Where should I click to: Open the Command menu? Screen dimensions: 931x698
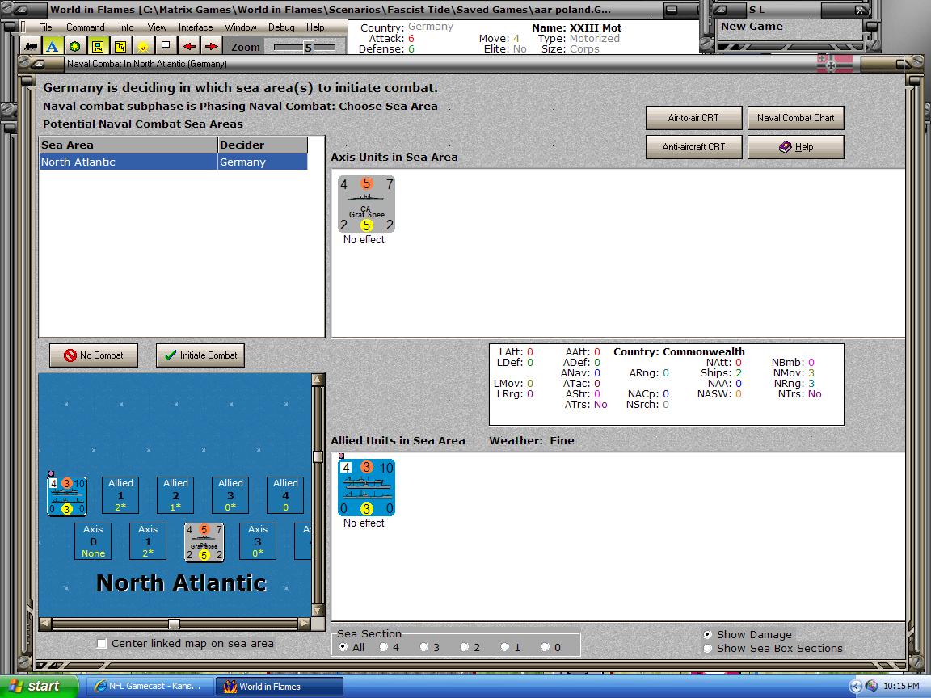[85, 27]
